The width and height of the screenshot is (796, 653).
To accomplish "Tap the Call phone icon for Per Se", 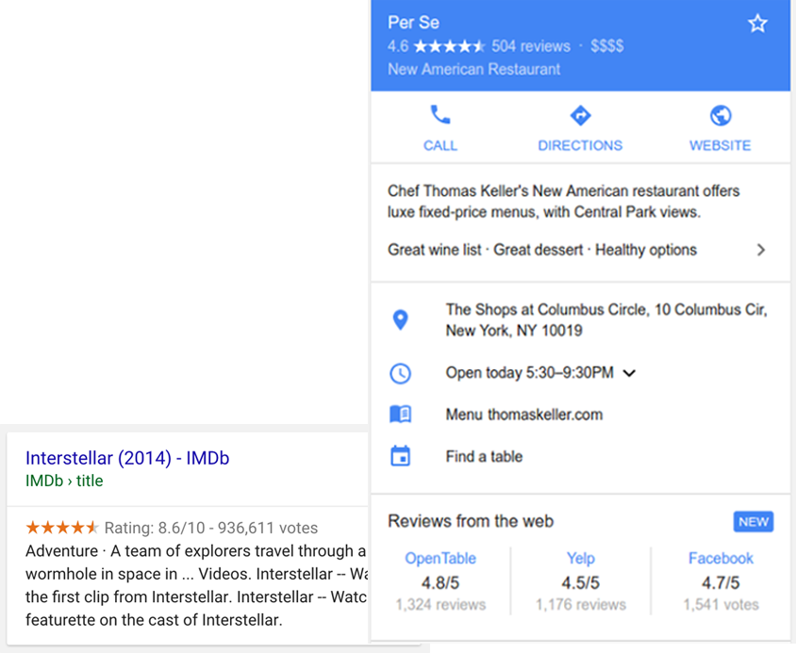I will (x=439, y=117).
